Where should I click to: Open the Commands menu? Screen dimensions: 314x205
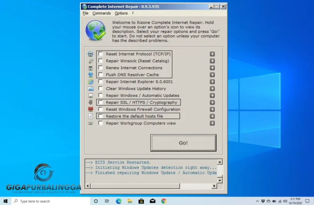(x=101, y=13)
